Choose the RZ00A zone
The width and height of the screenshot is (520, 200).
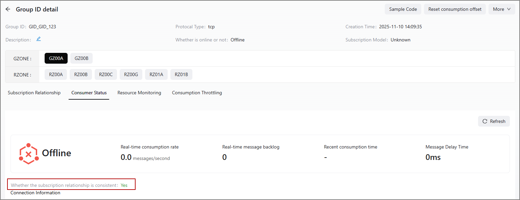[56, 74]
